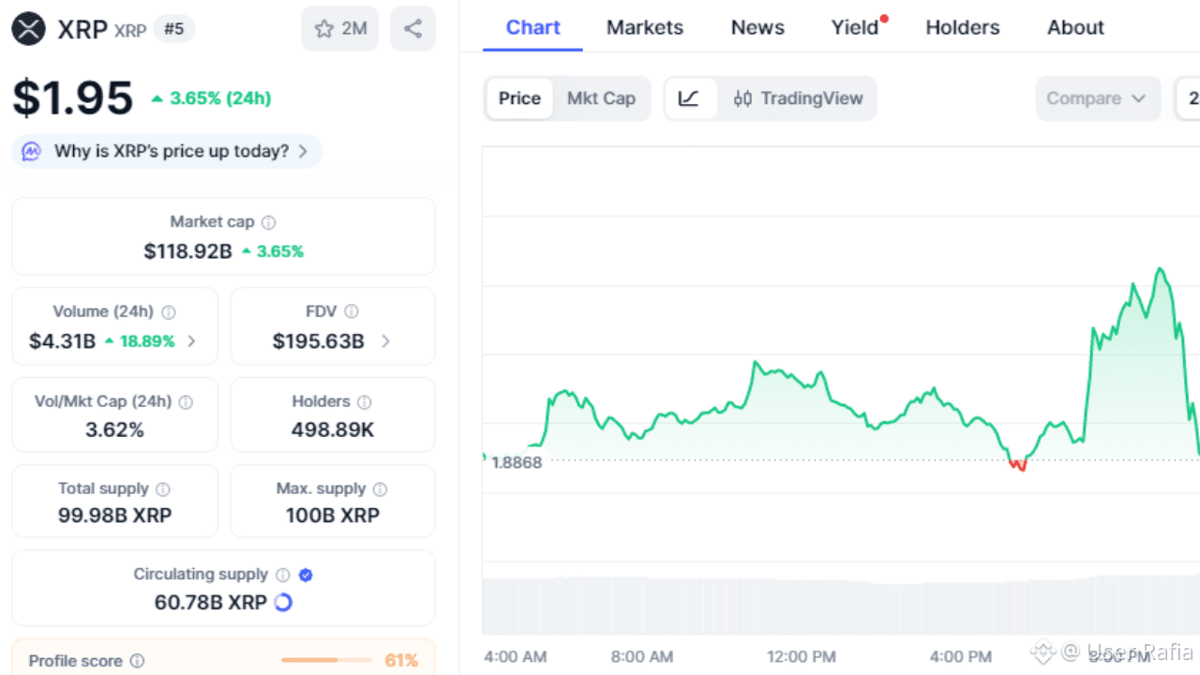Image resolution: width=1200 pixels, height=675 pixels.
Task: Click FDV info icon
Action: click(352, 312)
